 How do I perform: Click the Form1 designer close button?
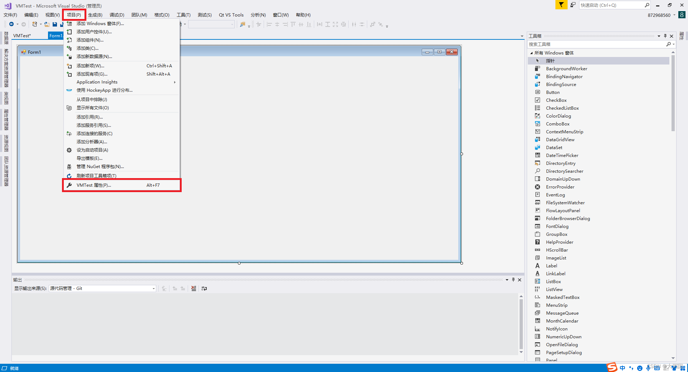pyautogui.click(x=452, y=52)
